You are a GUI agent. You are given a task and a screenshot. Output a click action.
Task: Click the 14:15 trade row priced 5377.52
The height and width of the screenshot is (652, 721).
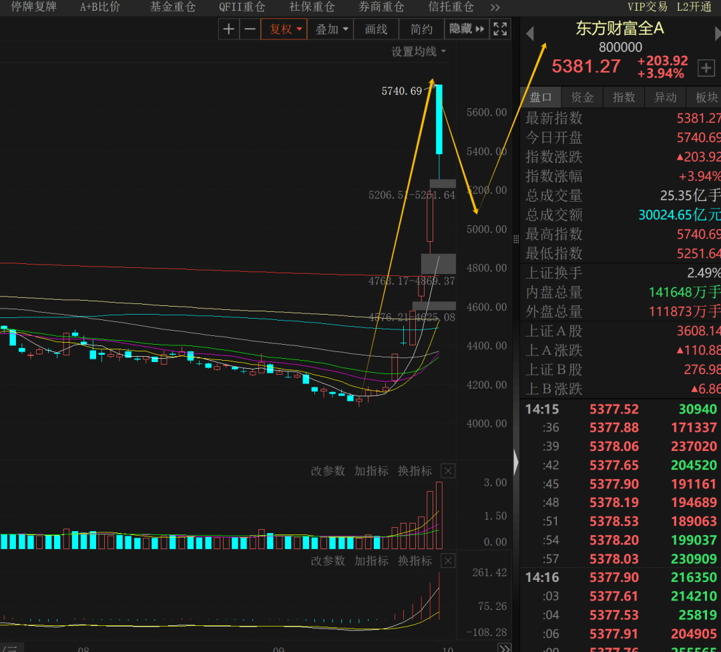click(x=621, y=409)
